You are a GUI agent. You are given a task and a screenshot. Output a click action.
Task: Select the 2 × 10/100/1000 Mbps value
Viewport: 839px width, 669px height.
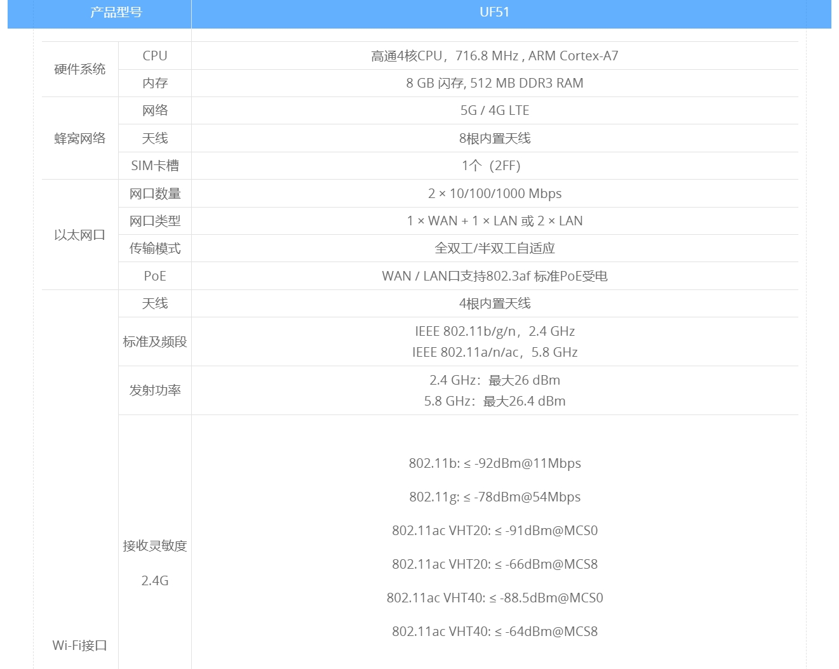click(494, 194)
